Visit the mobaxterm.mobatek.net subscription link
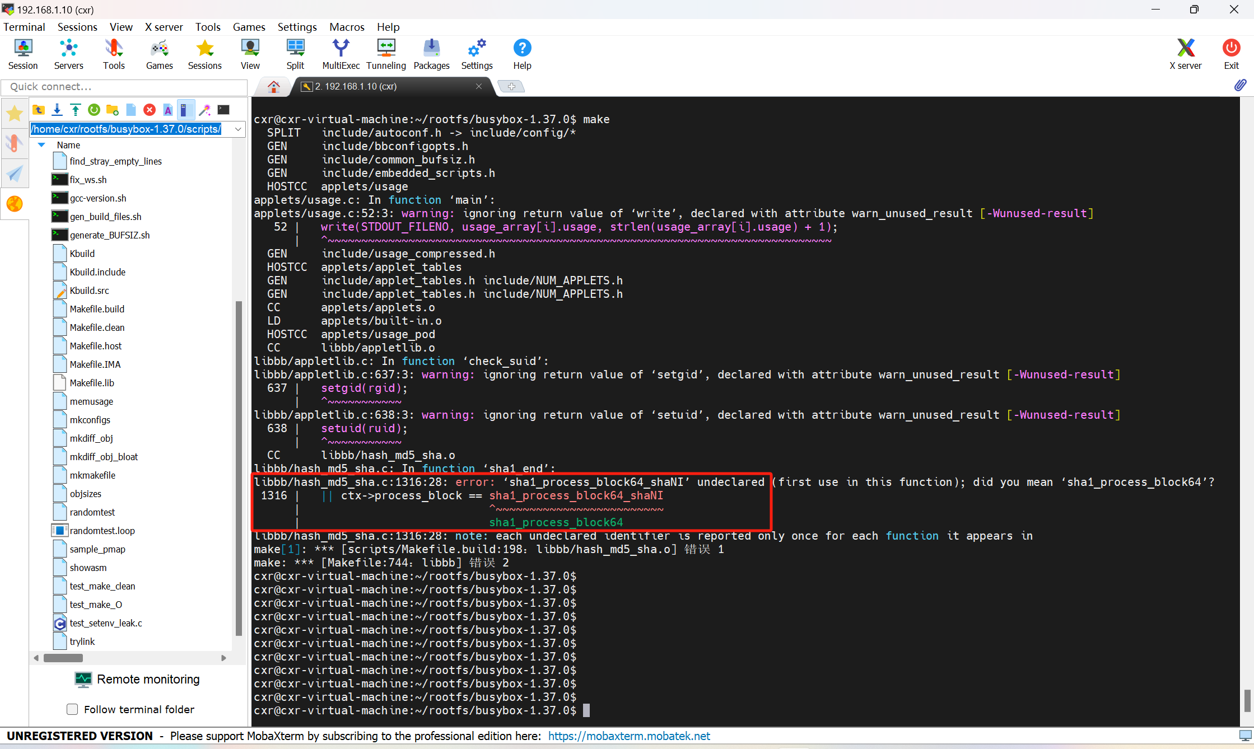1254x749 pixels. click(x=628, y=736)
